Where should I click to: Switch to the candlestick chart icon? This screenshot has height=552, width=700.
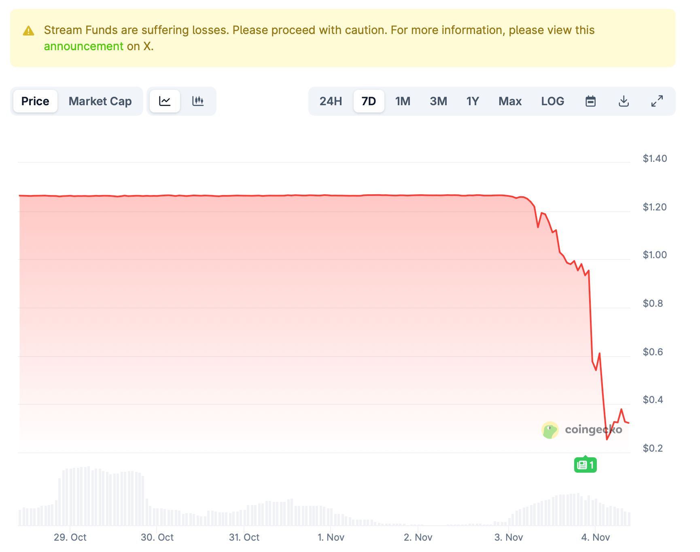click(198, 101)
